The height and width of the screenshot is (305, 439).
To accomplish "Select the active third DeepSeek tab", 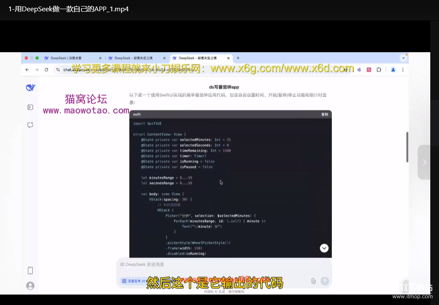I will click(201, 58).
